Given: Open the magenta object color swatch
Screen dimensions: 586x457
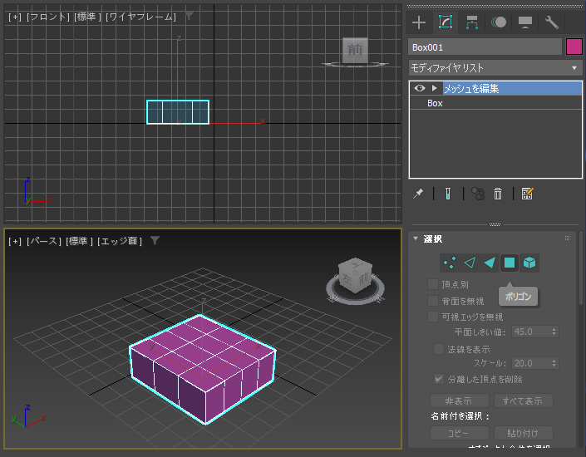Looking at the screenshot, I should point(574,47).
